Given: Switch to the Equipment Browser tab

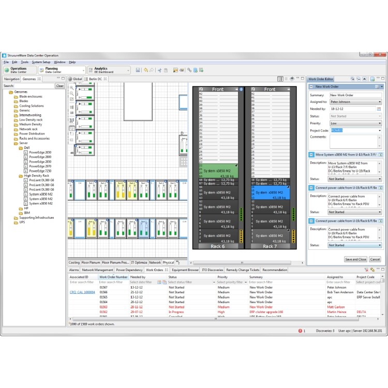Looking at the screenshot, I should click(185, 270).
